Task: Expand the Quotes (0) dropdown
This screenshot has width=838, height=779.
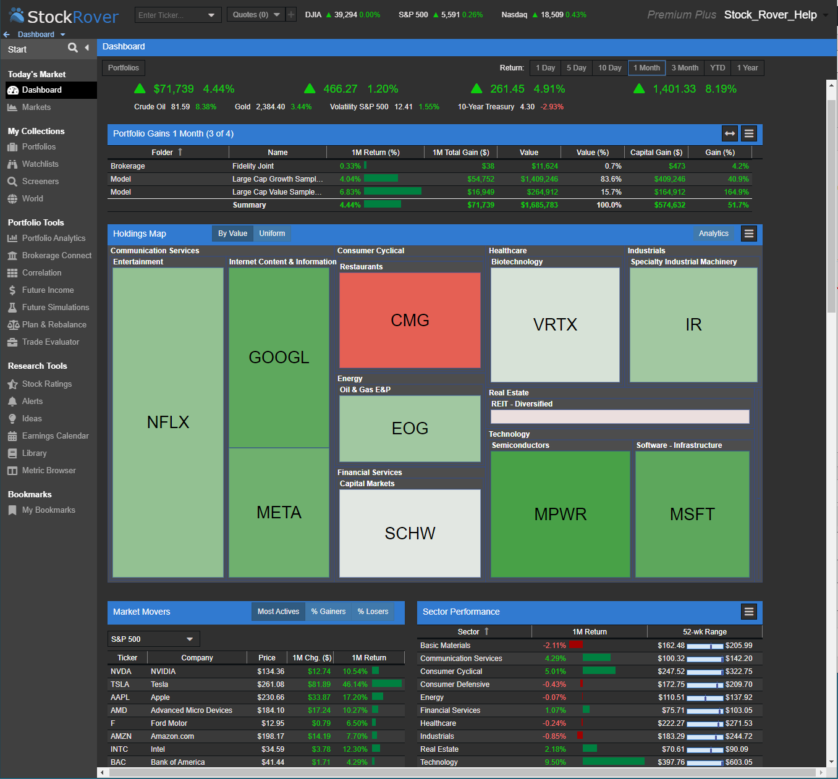Action: coord(276,15)
